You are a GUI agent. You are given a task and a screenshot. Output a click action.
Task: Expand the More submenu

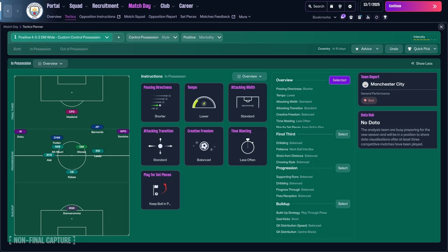click(x=245, y=17)
